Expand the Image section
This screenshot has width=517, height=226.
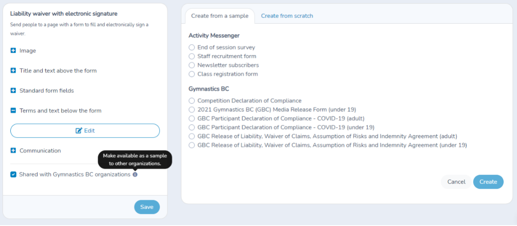click(13, 51)
